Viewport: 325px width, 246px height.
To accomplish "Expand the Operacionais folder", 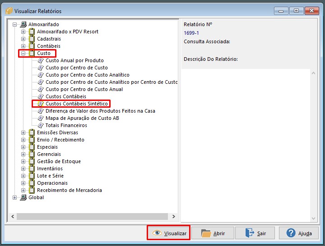I will [23, 183].
